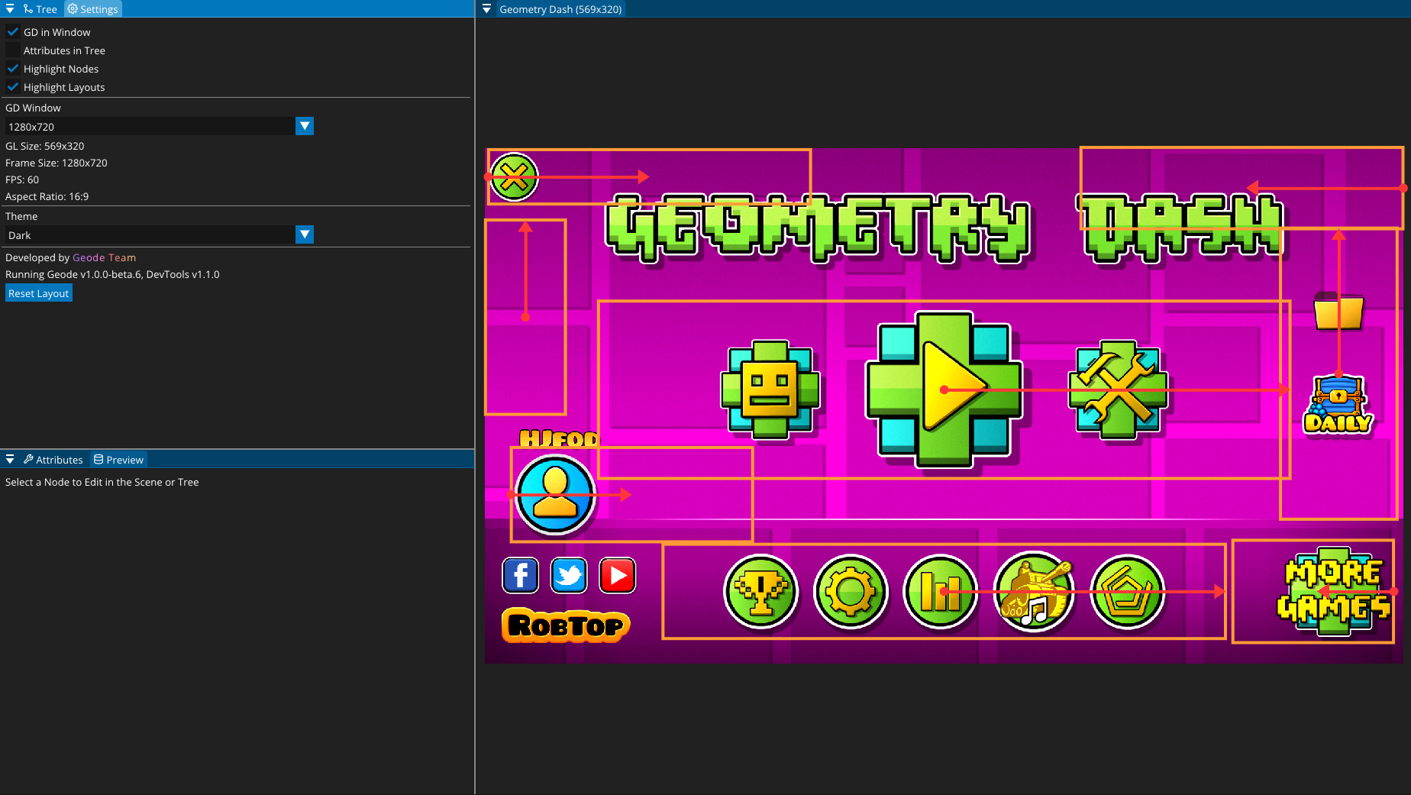The height and width of the screenshot is (795, 1411).
Task: Open the GD Window resolution dropdown
Action: coord(305,126)
